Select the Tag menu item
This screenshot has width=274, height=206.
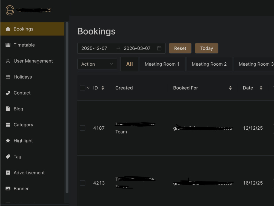coord(33,157)
